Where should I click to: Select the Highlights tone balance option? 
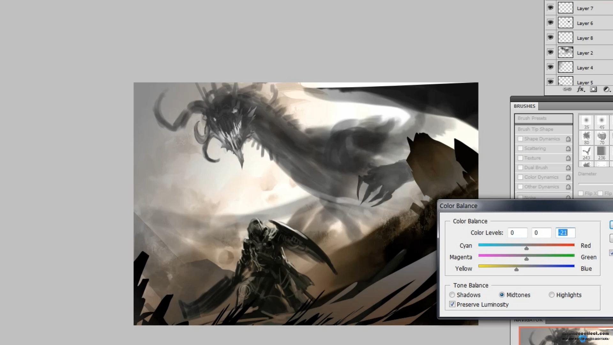552,295
